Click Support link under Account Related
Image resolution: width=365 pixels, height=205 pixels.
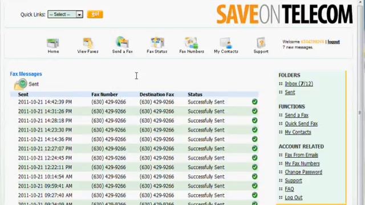293,181
